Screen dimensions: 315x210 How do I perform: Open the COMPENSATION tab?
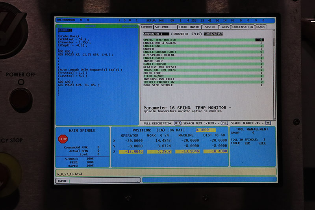(243, 27)
